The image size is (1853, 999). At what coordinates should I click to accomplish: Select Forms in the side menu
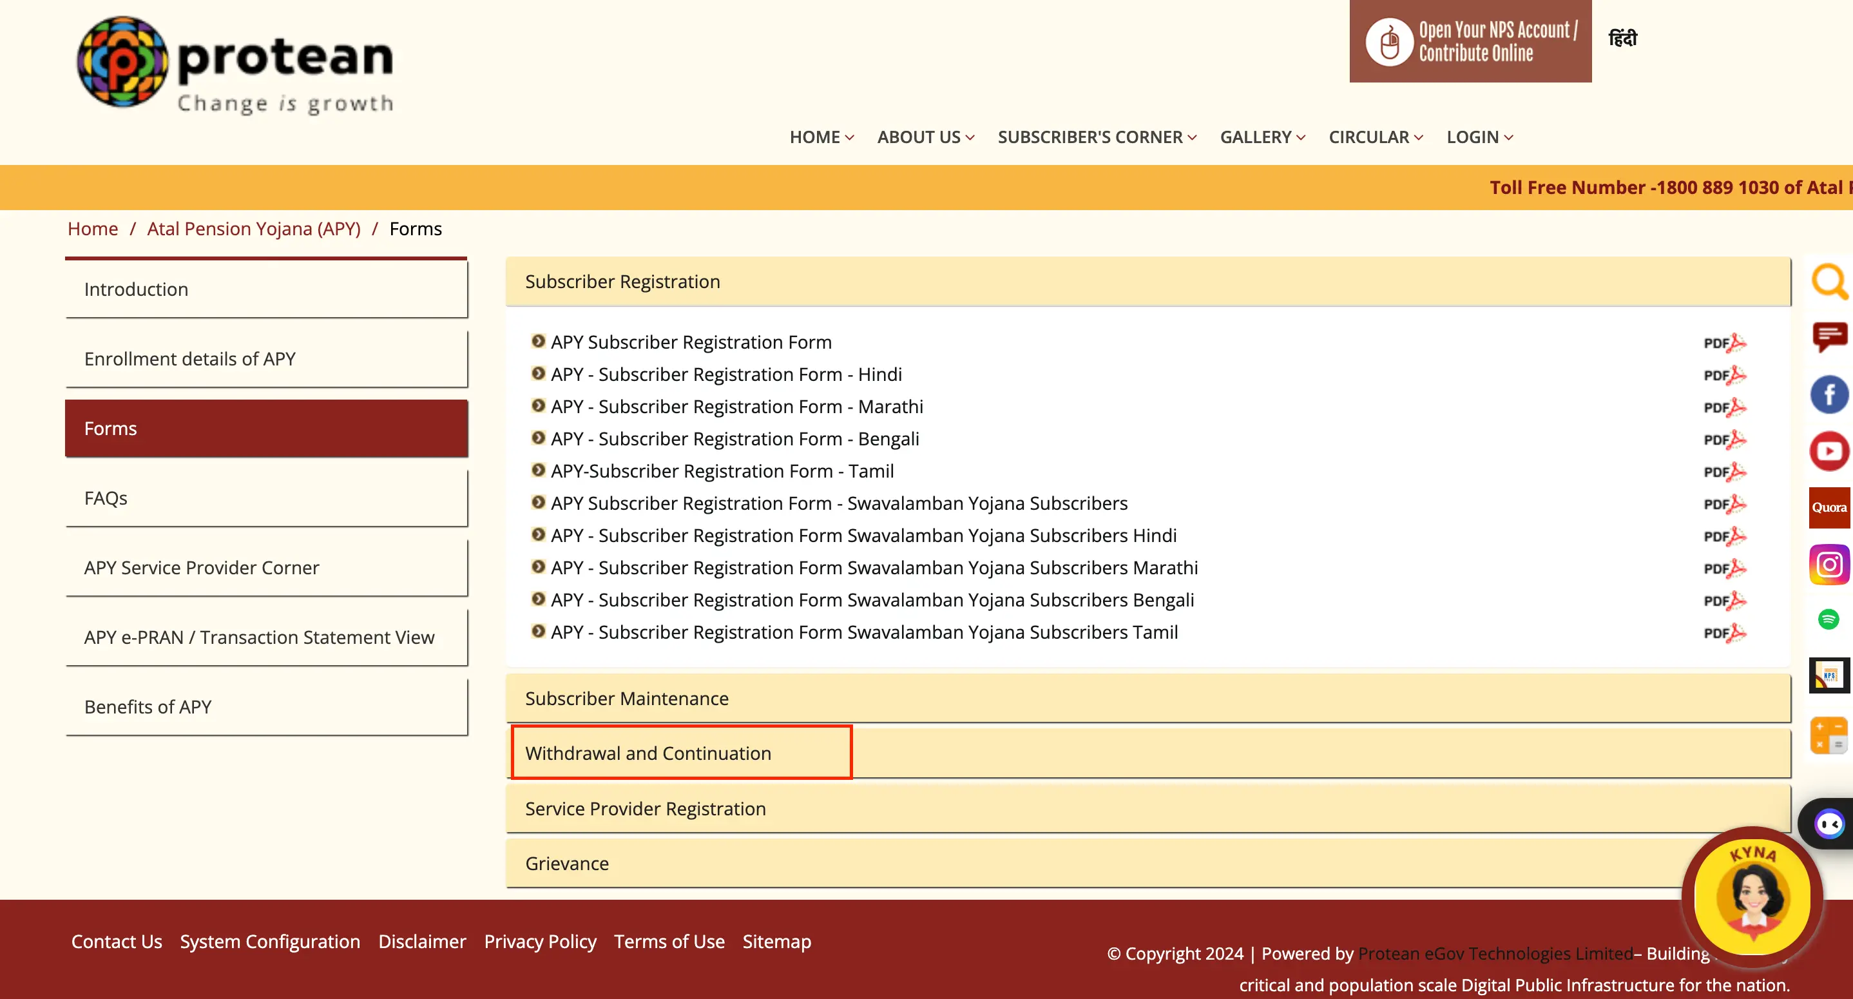click(x=266, y=428)
